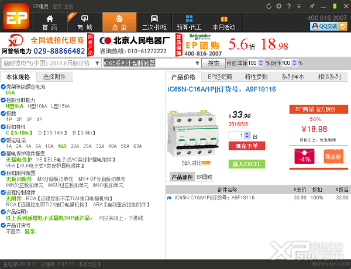The width and height of the screenshot is (351, 269).
Task: Click 加入对比 compare link
Action: click(191, 163)
